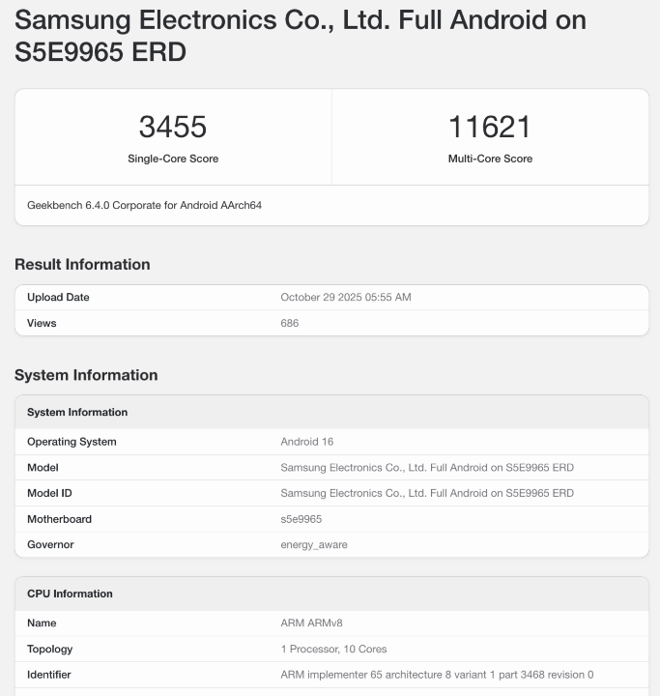
Task: Click the energy_aware governor value
Action: (314, 544)
